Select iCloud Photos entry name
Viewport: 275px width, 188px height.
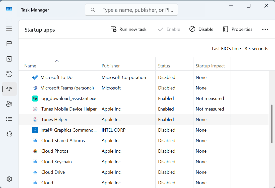coord(54,151)
